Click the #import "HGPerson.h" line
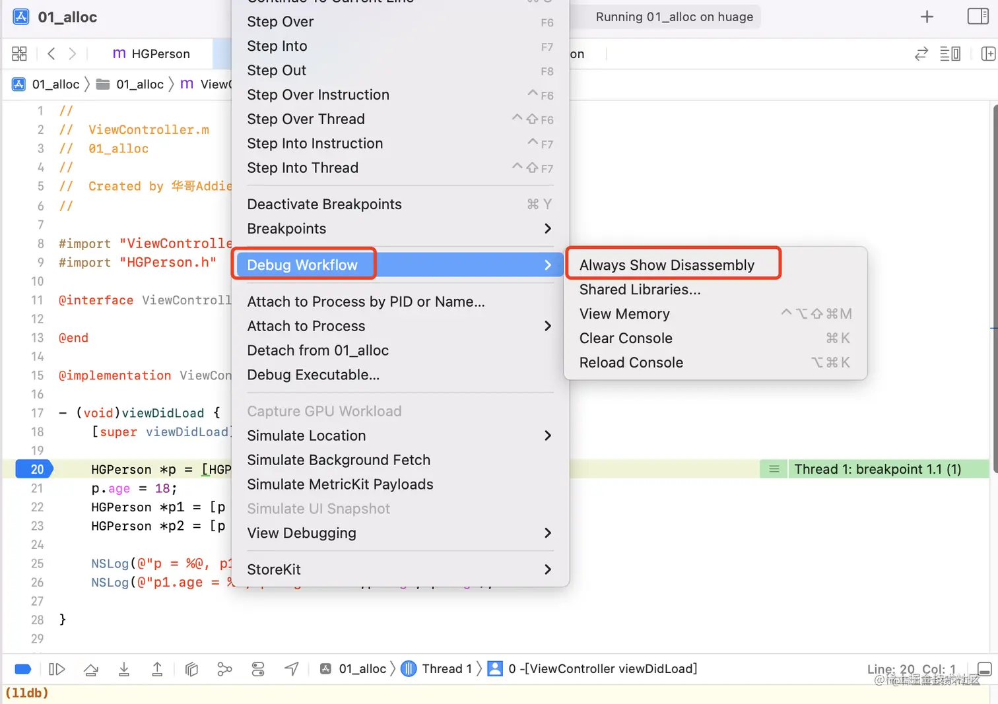Viewport: 998px width, 704px height. 137,263
